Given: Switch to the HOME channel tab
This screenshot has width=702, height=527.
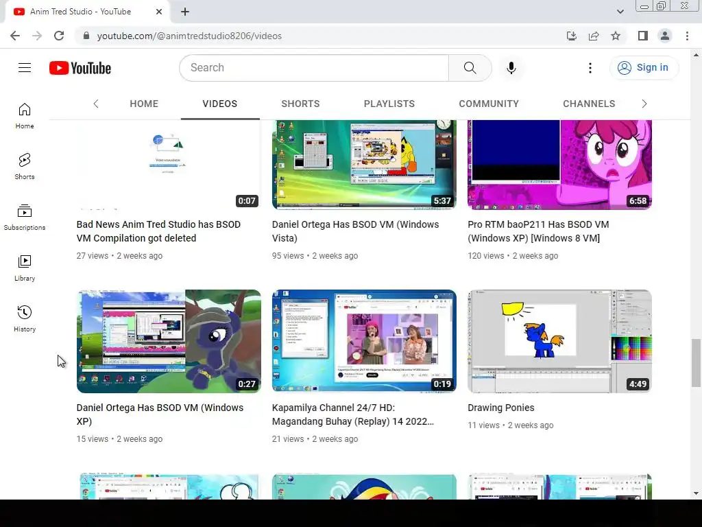Looking at the screenshot, I should 144,104.
